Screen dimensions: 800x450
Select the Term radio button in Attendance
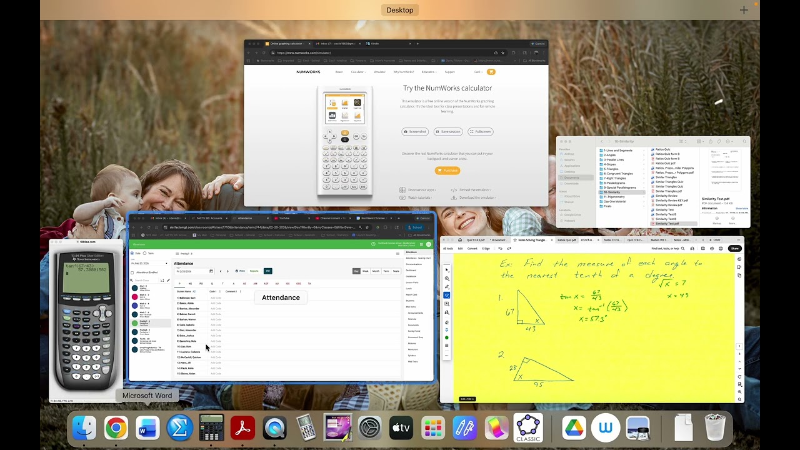[x=144, y=253]
